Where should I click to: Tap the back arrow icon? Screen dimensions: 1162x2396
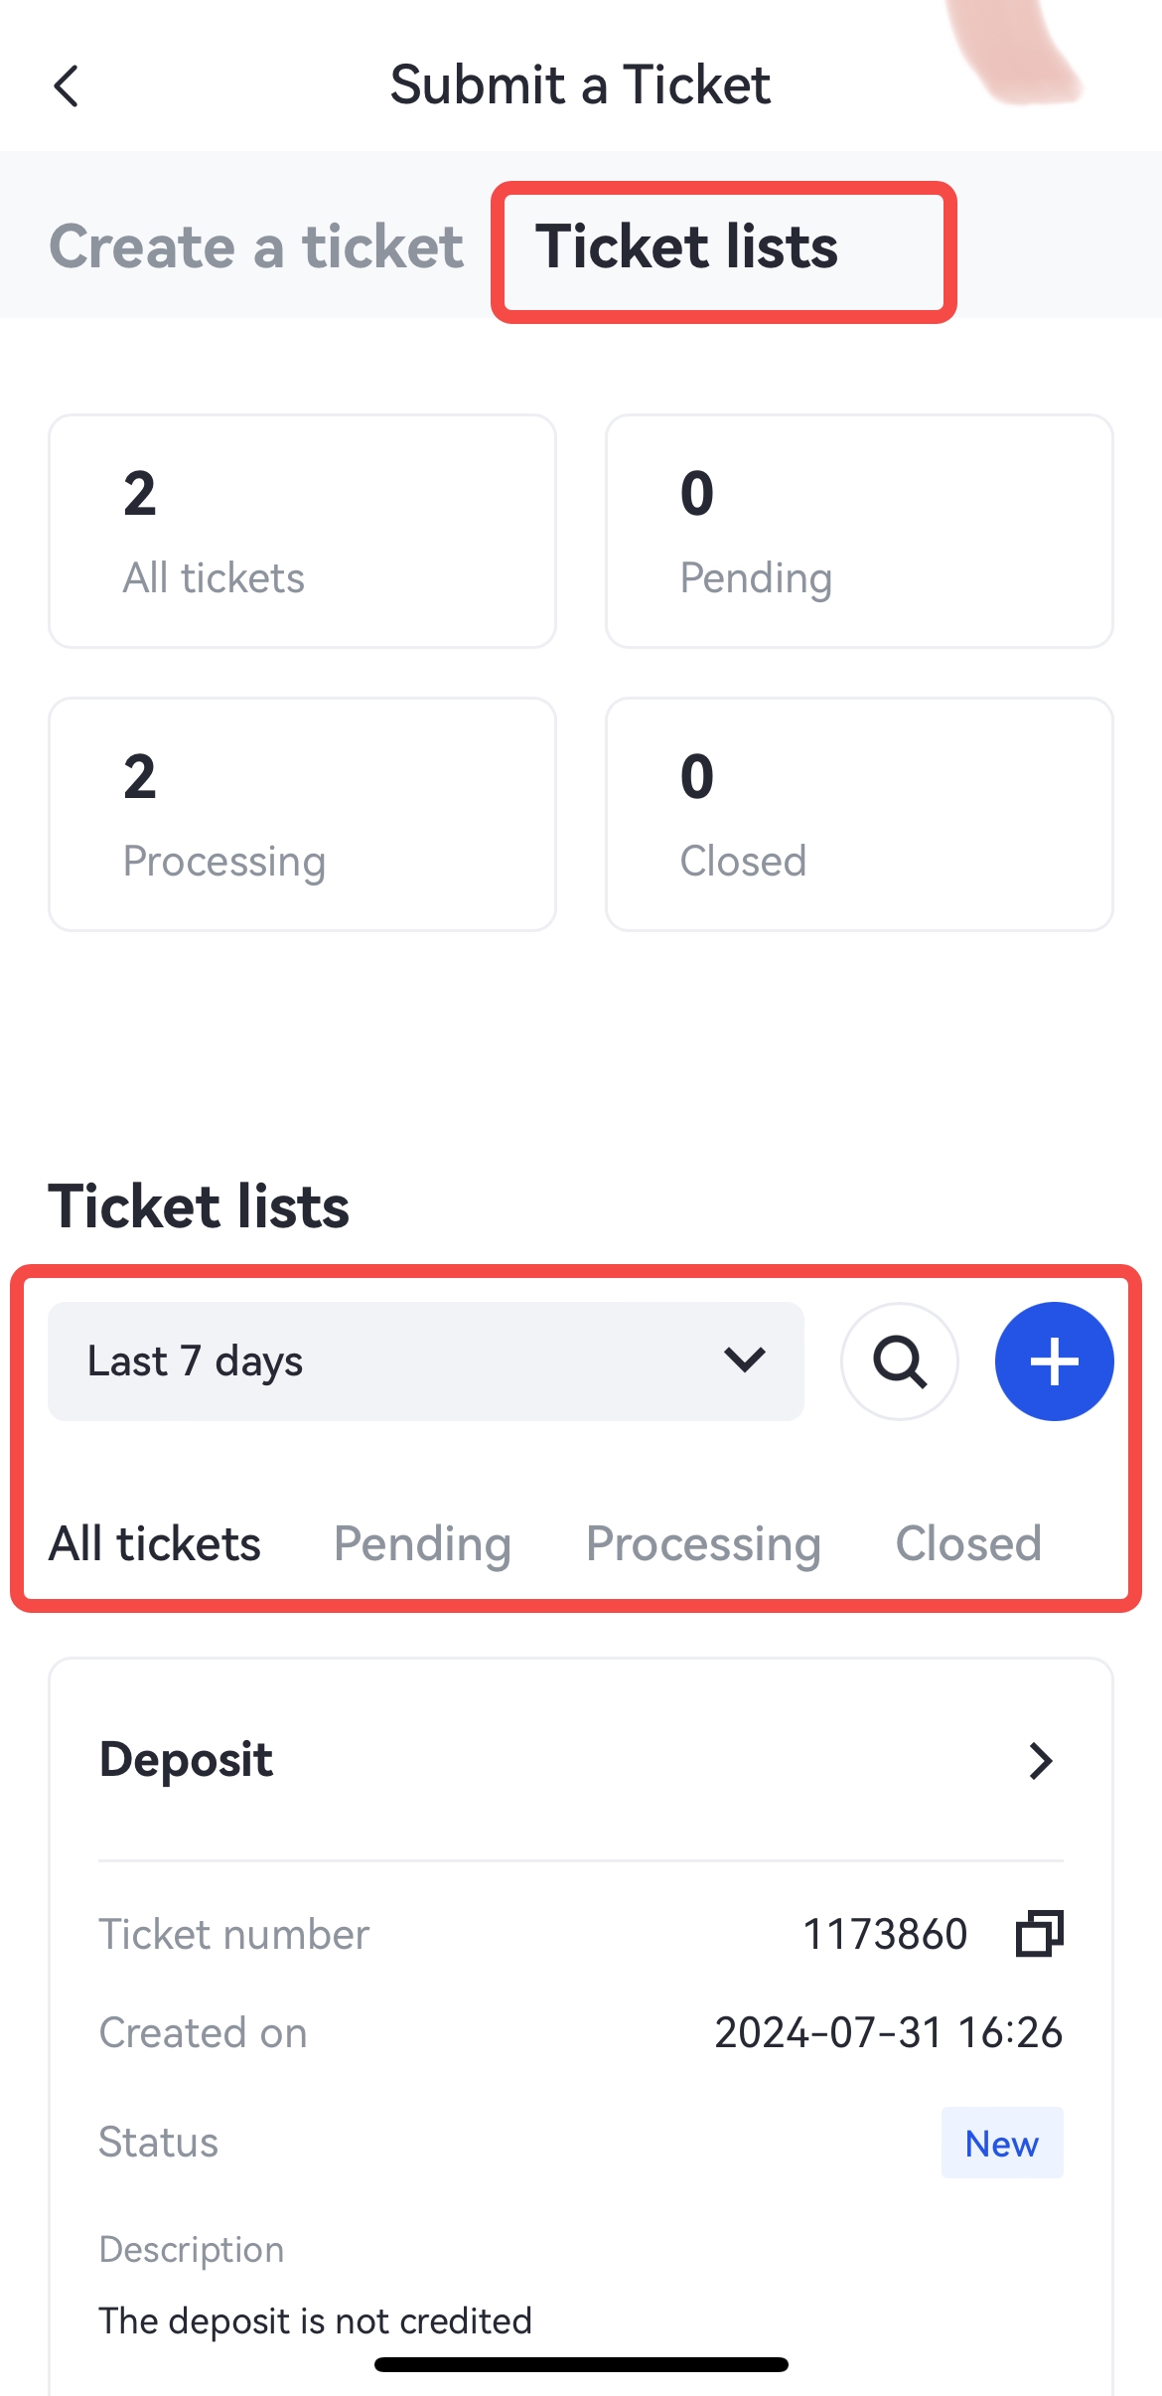(67, 86)
